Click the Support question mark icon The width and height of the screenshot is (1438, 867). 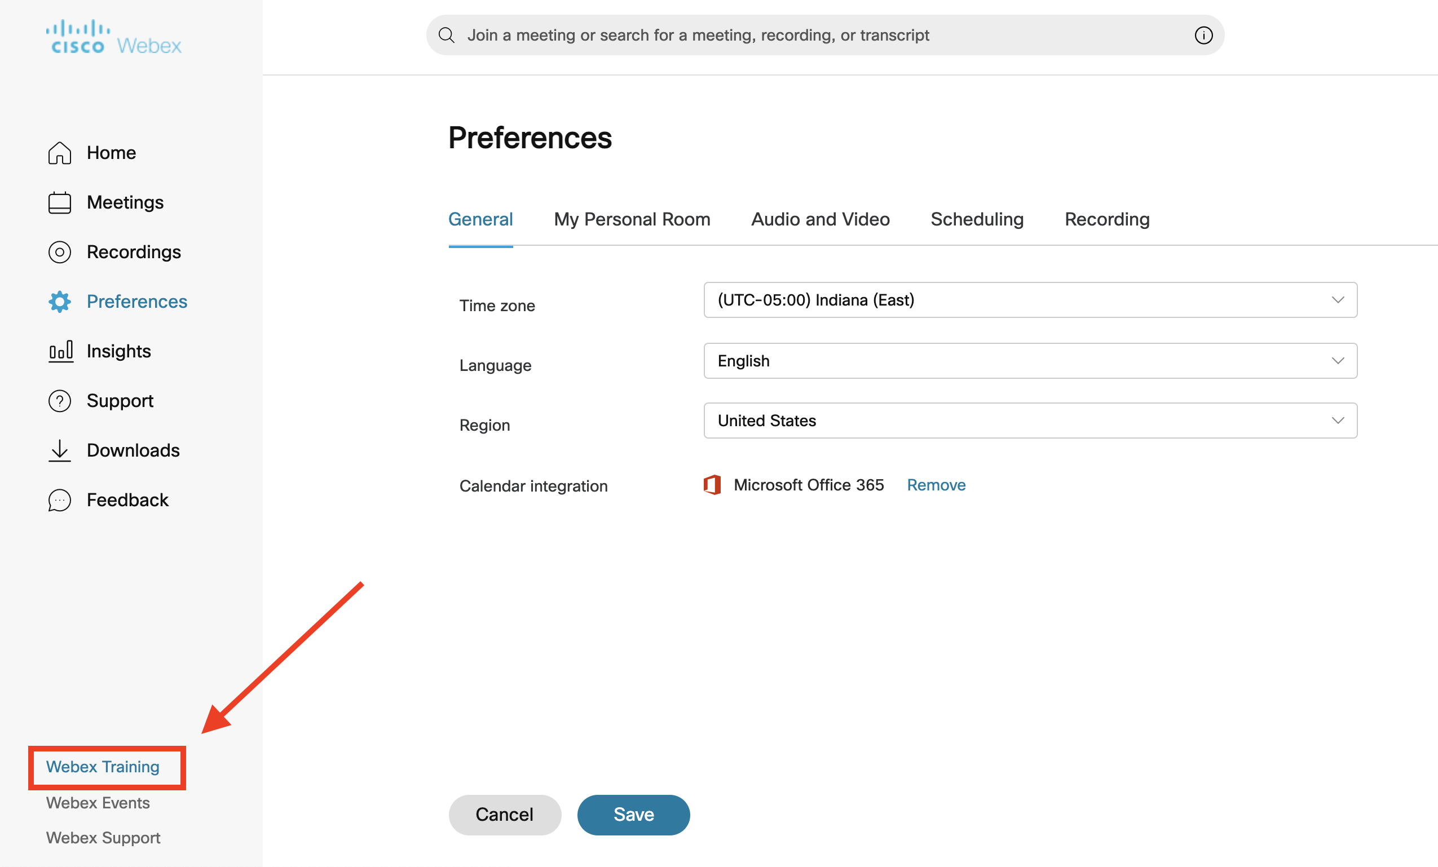click(59, 400)
